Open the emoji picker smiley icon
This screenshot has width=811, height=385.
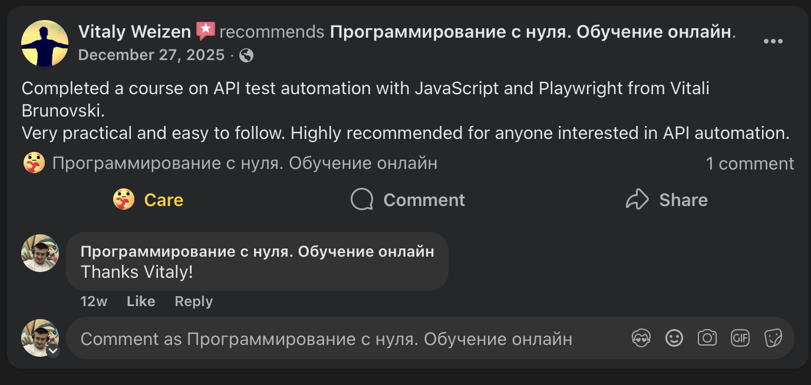click(674, 338)
